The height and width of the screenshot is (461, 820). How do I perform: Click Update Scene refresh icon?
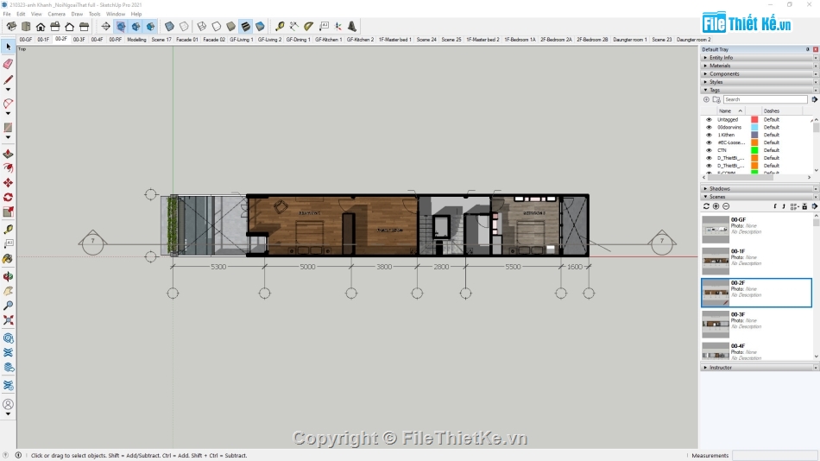coord(707,206)
